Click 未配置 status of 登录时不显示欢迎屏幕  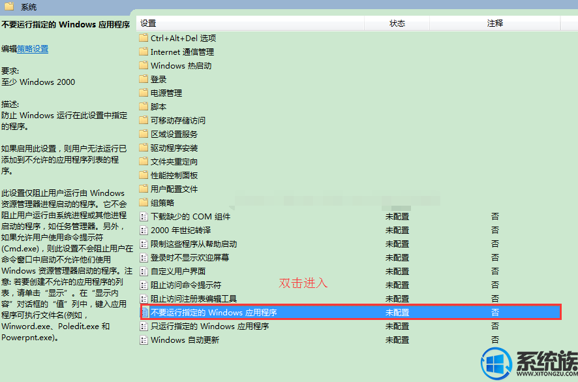pyautogui.click(x=397, y=257)
